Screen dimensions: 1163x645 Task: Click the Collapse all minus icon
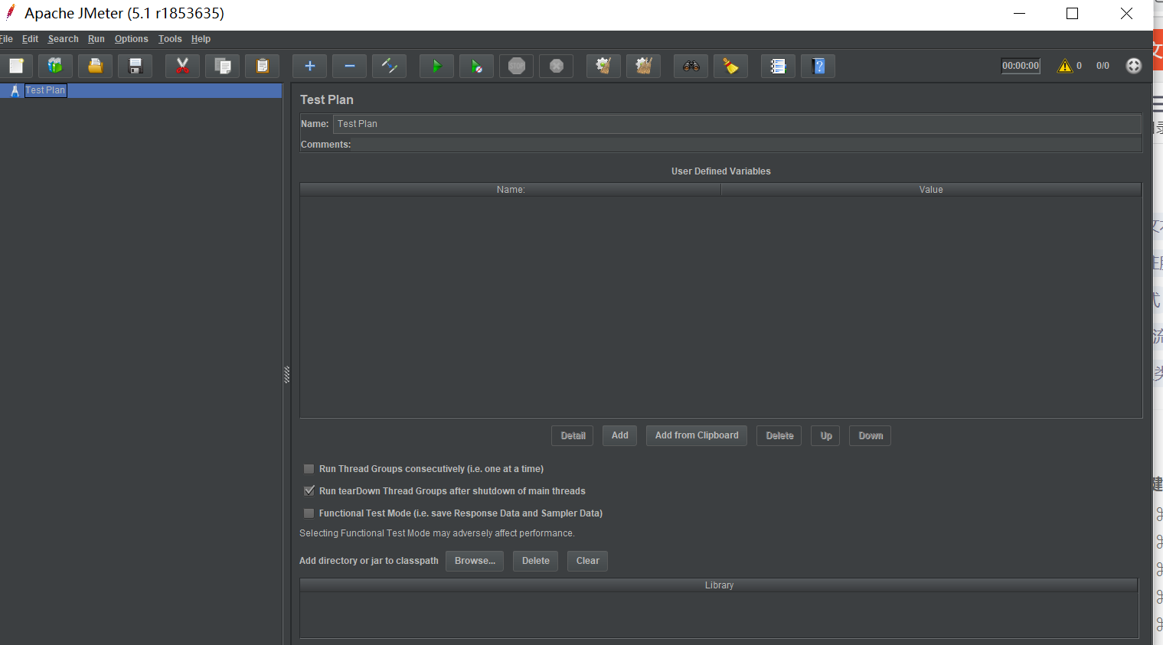349,66
